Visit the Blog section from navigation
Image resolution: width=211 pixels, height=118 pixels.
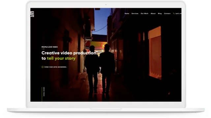pos(160,13)
